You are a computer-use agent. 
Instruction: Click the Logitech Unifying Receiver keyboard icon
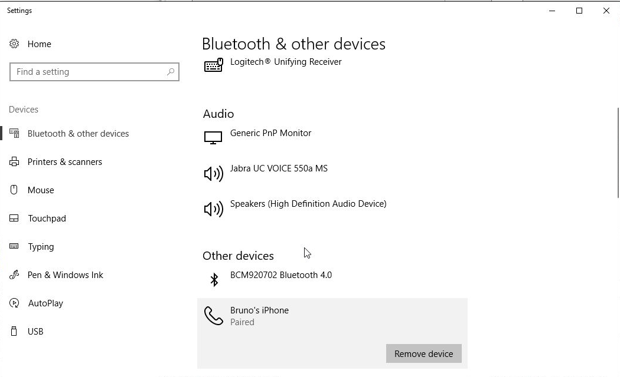coord(213,65)
